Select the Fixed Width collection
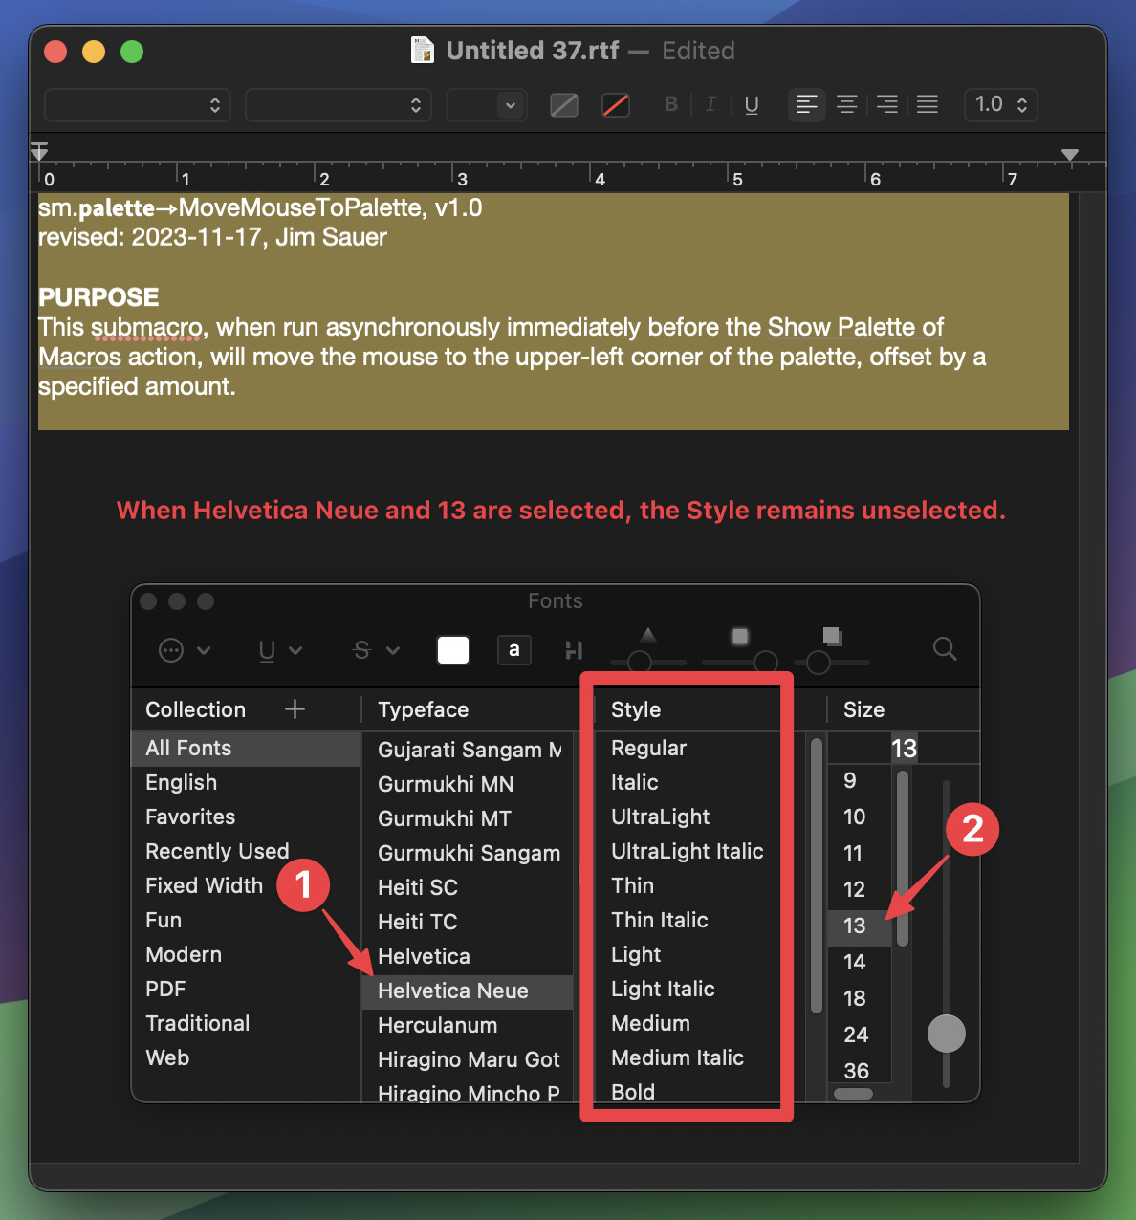This screenshot has width=1136, height=1220. tap(246, 886)
